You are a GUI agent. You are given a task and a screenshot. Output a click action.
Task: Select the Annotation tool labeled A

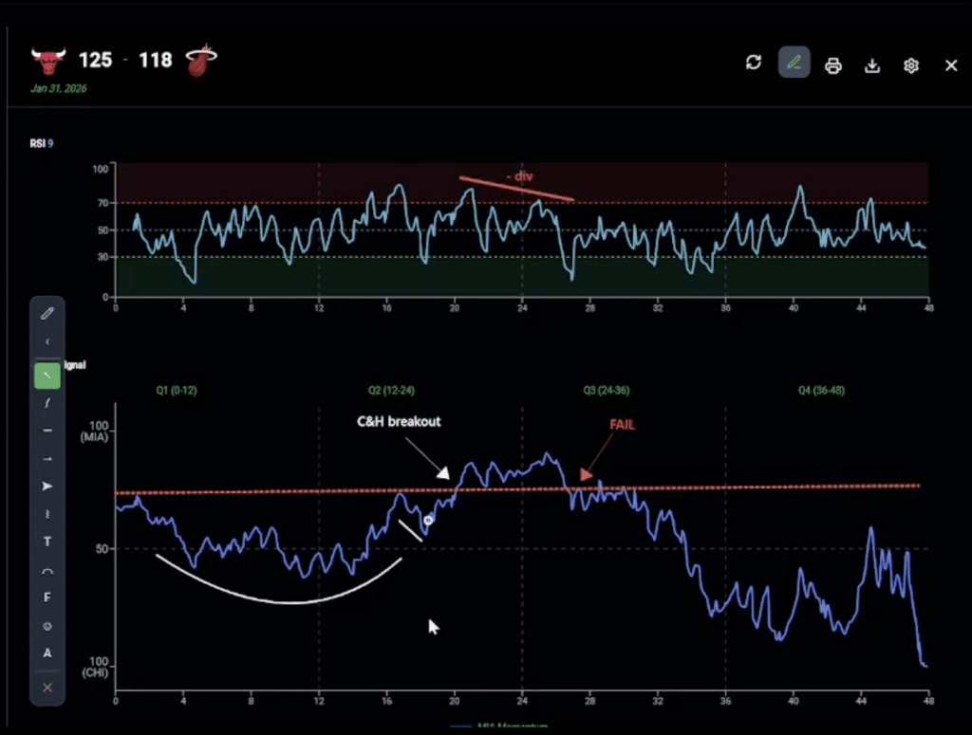47,652
